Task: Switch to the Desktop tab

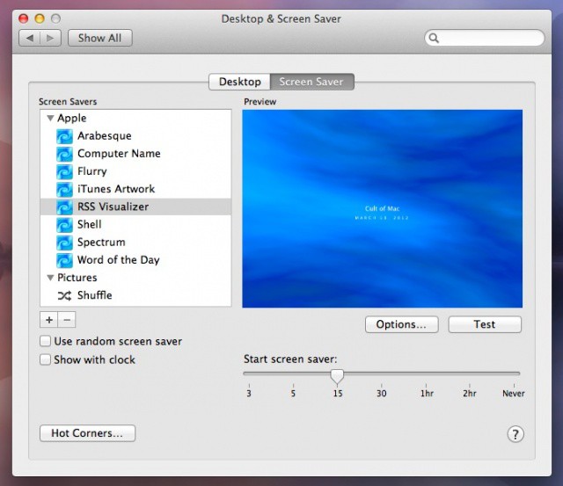Action: [239, 82]
